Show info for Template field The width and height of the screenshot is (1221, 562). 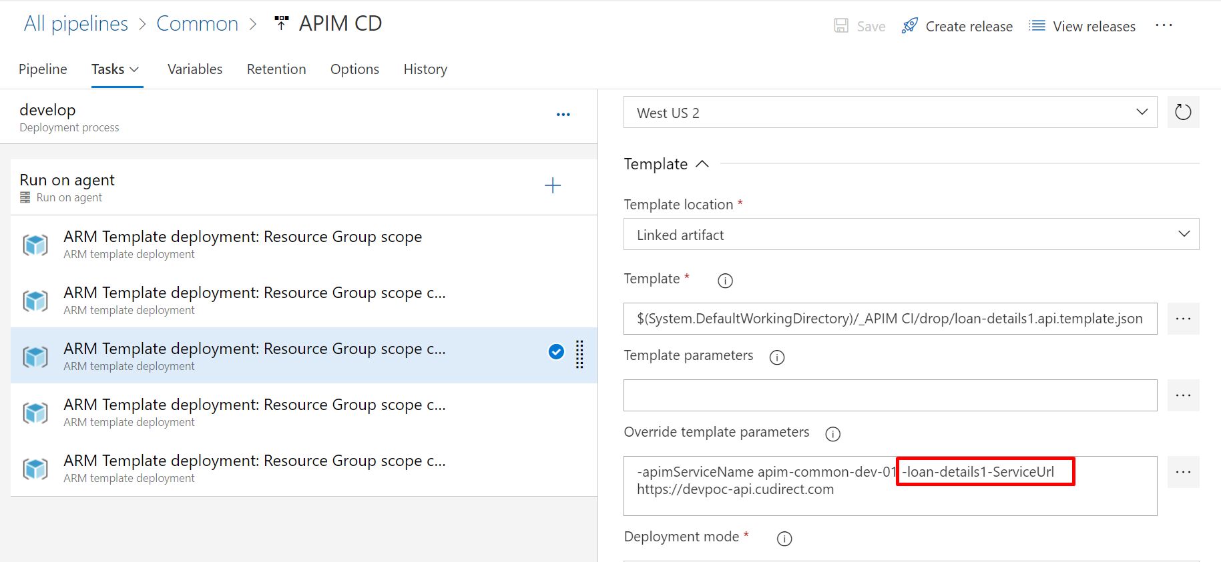point(725,281)
